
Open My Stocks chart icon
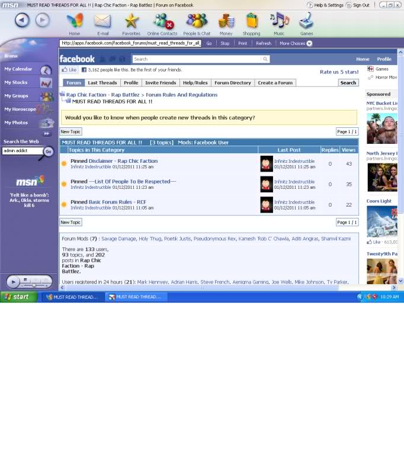(x=46, y=83)
